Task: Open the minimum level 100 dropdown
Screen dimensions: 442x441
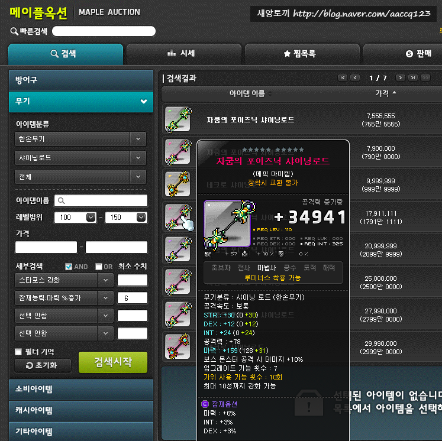Action: (91, 217)
